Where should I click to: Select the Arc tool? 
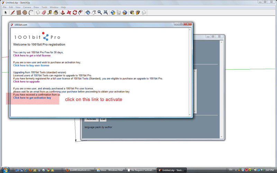pyautogui.click(x=31, y=12)
